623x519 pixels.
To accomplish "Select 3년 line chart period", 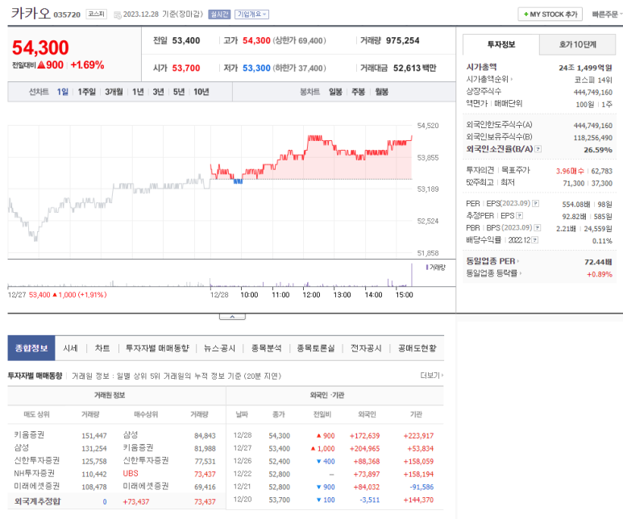I will tap(158, 92).
